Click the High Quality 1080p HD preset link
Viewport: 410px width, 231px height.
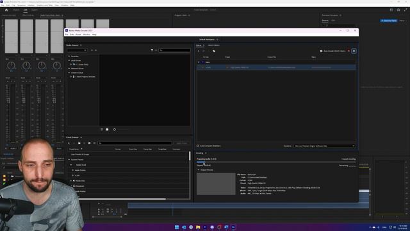coord(240,67)
